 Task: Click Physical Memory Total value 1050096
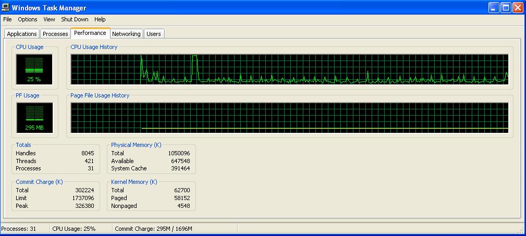(179, 153)
